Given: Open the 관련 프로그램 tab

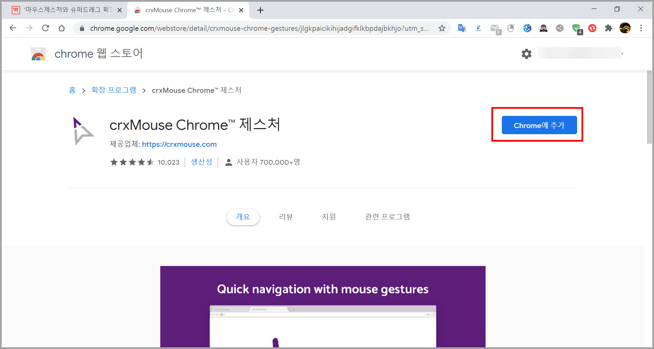Looking at the screenshot, I should pyautogui.click(x=387, y=217).
